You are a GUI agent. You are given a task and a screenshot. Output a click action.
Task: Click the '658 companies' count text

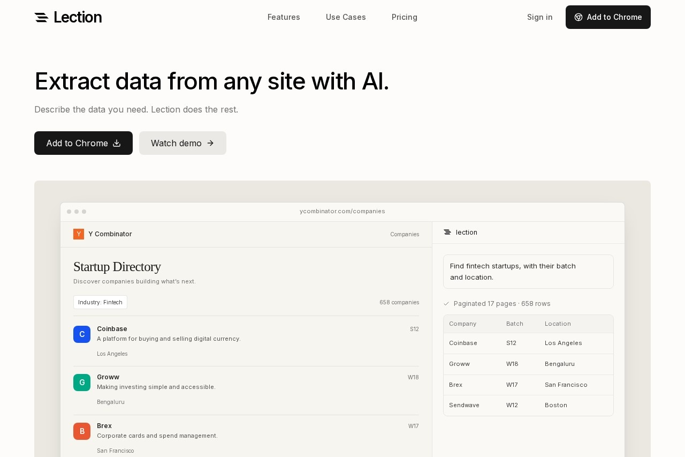click(x=399, y=302)
